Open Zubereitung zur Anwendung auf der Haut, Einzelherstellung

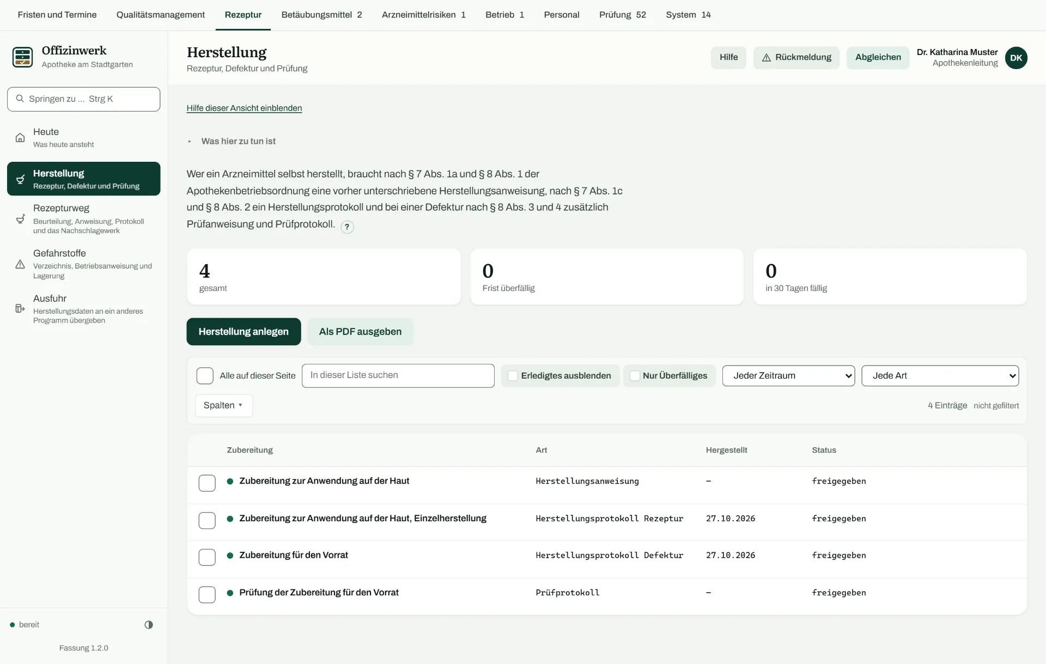(363, 519)
